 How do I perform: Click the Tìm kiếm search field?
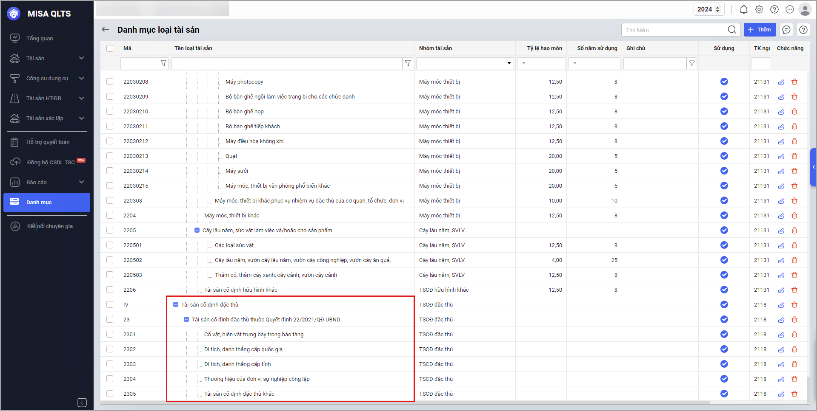674,30
